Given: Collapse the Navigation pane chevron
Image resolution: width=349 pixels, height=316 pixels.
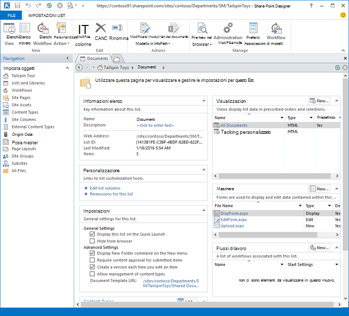Looking at the screenshot, I should pyautogui.click(x=67, y=58).
